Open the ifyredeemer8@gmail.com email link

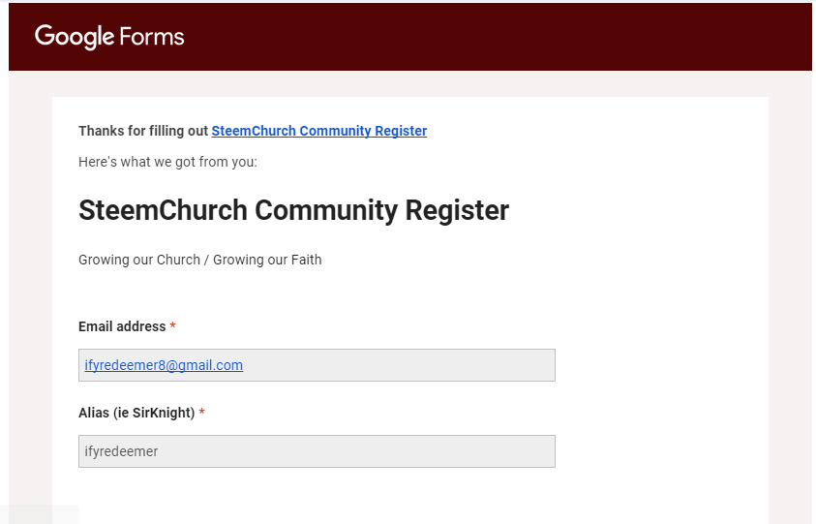coord(164,365)
